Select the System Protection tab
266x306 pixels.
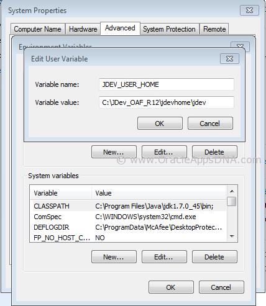click(x=169, y=29)
